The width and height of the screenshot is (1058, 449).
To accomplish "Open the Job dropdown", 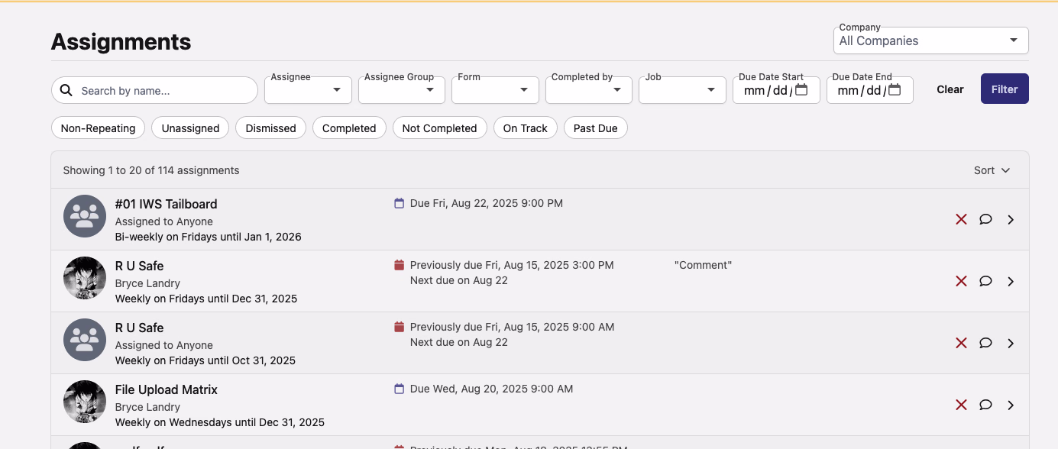I will [682, 90].
